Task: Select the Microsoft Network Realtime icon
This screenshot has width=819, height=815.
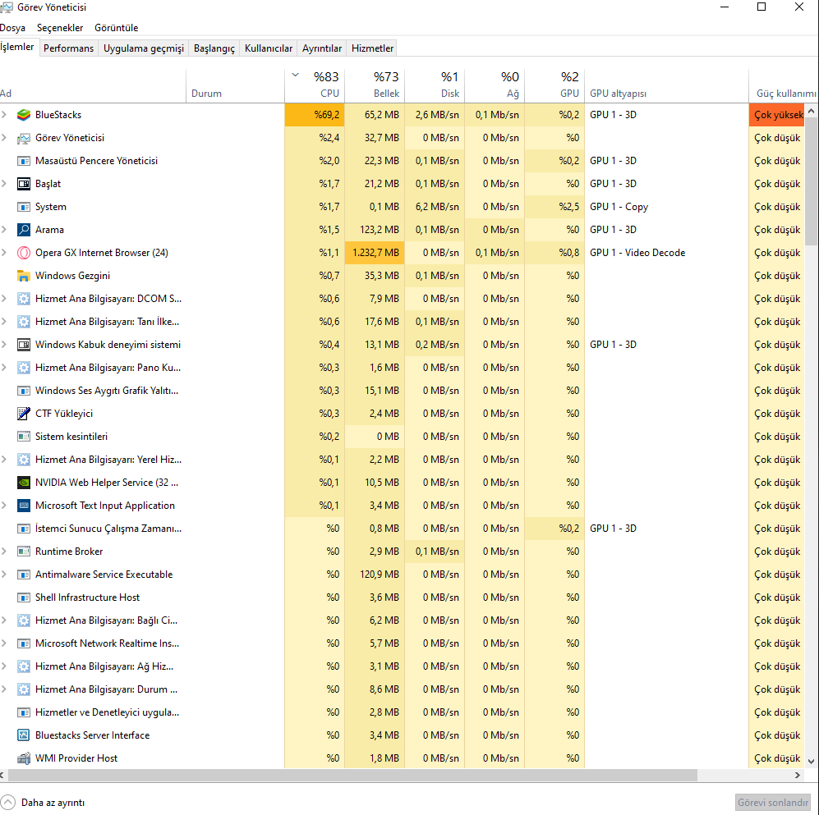Action: (x=24, y=643)
